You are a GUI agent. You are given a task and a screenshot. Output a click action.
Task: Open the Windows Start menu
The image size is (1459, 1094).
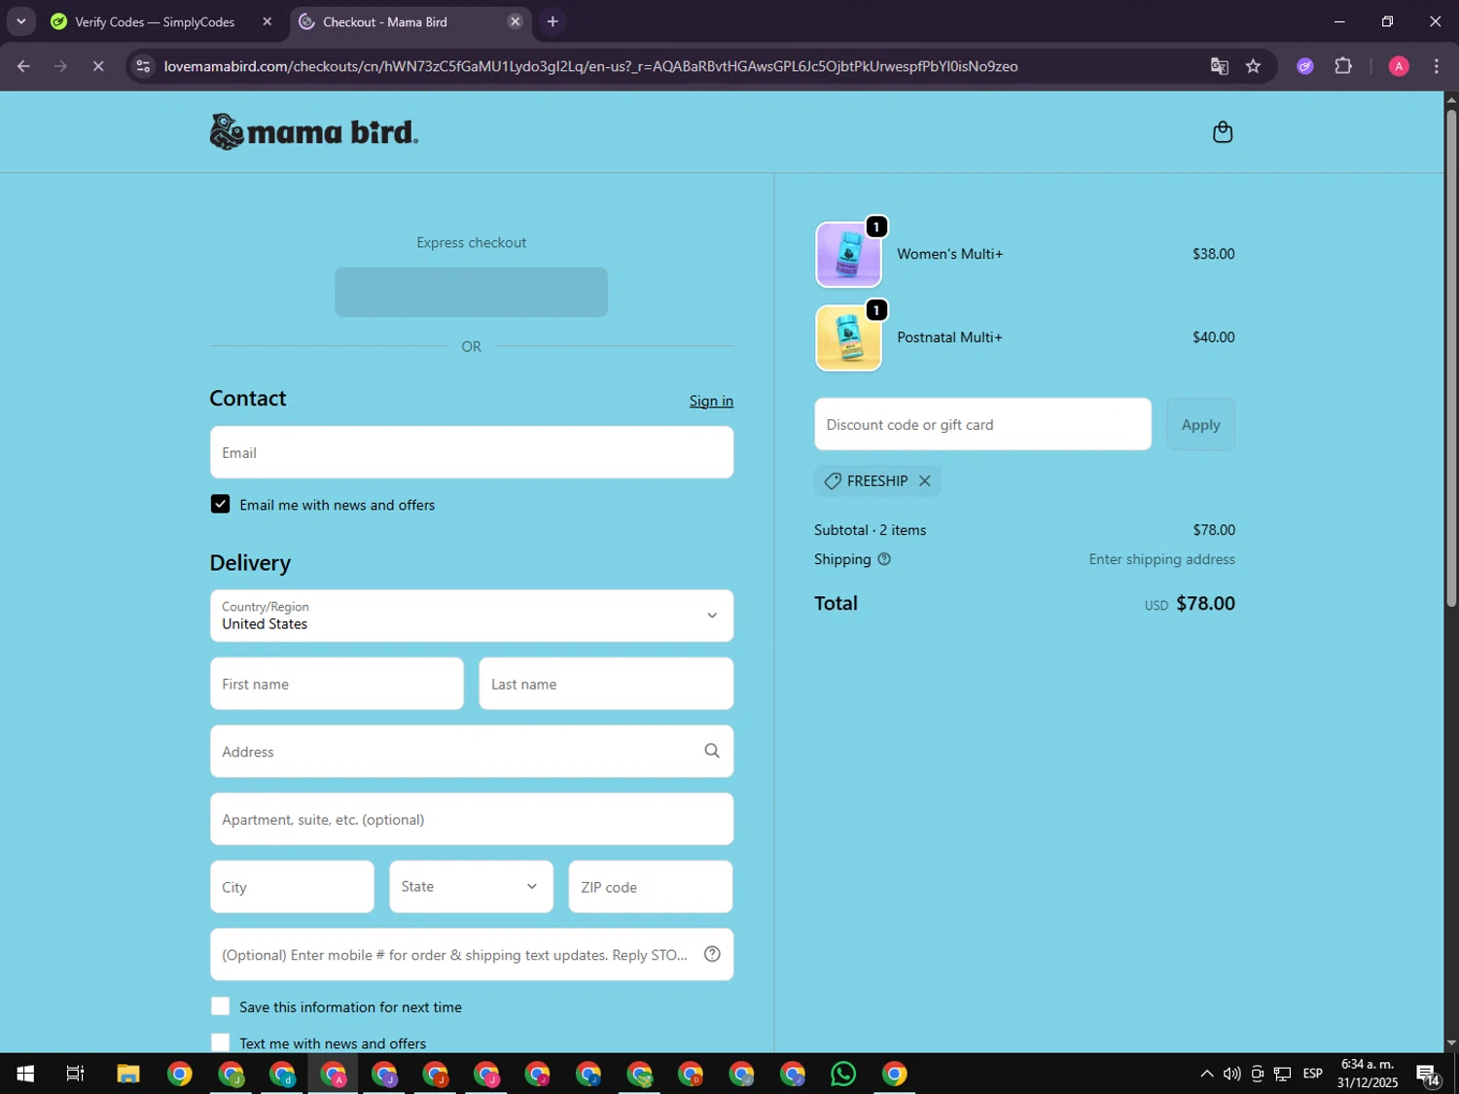tap(25, 1074)
